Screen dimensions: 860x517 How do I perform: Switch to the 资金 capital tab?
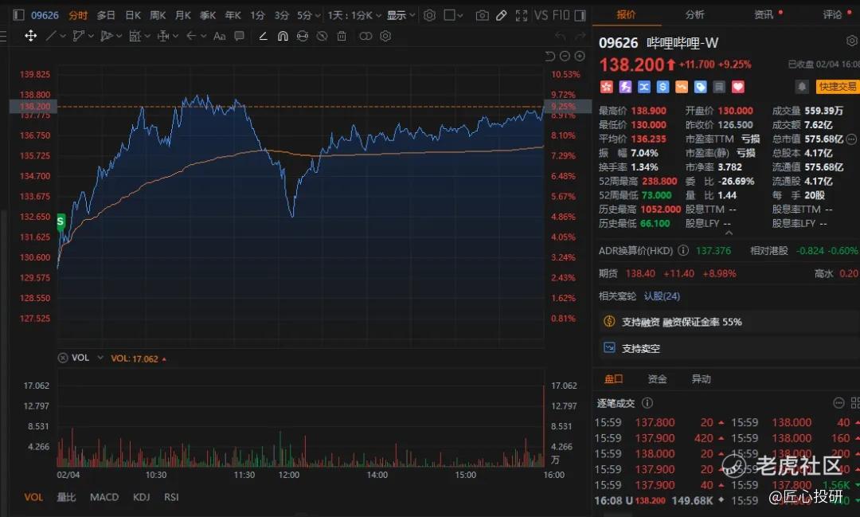657,378
